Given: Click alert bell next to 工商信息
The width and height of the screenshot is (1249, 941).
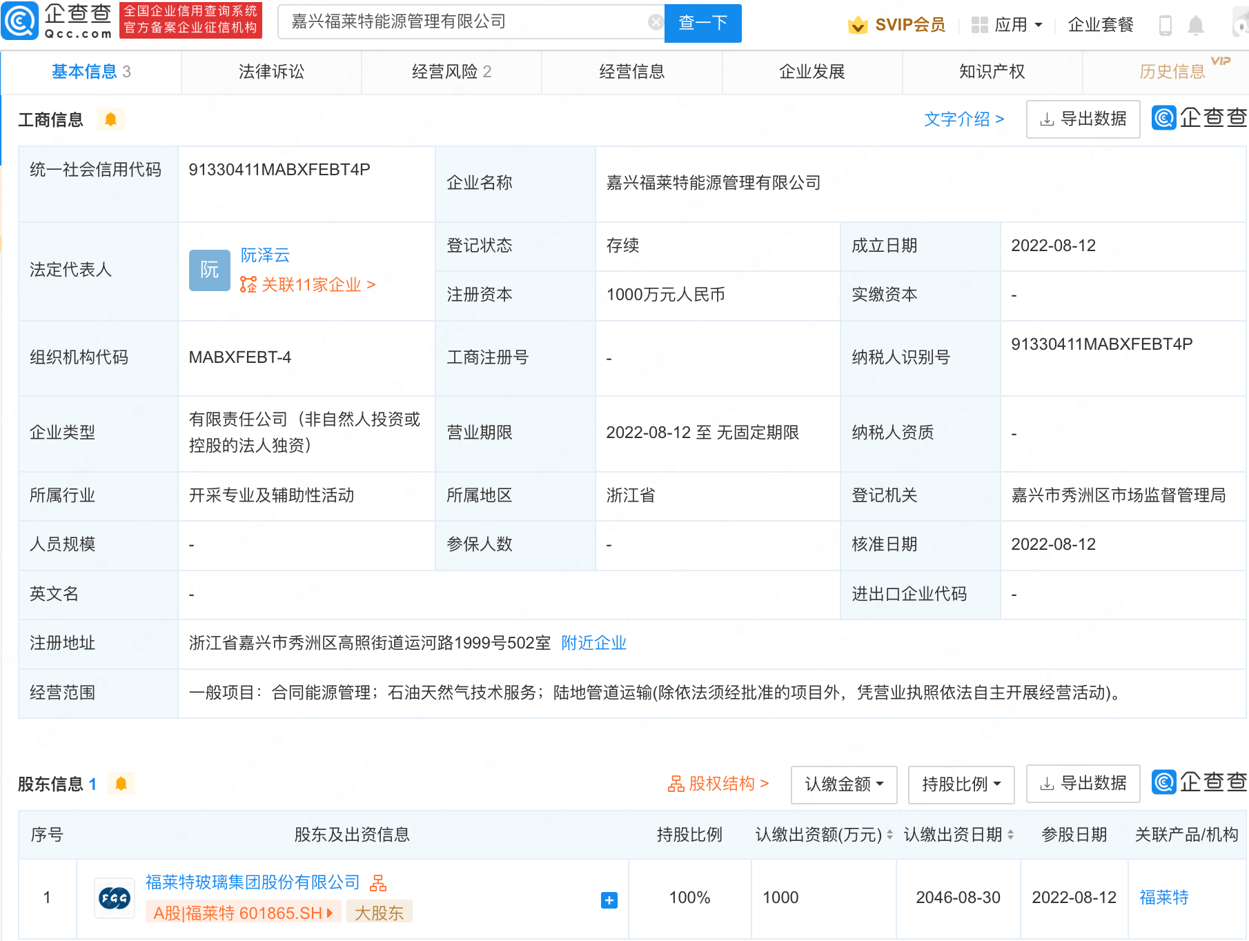Looking at the screenshot, I should click(110, 119).
